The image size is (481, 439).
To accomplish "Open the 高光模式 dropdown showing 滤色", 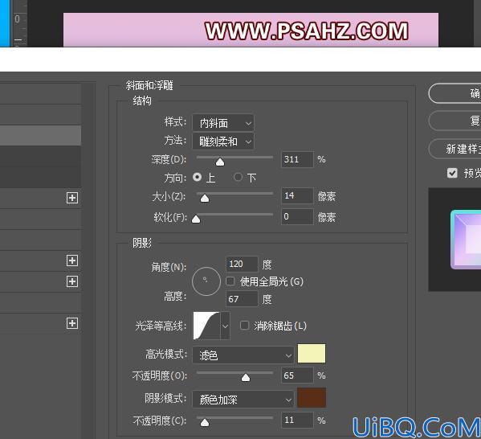I will coord(243,355).
